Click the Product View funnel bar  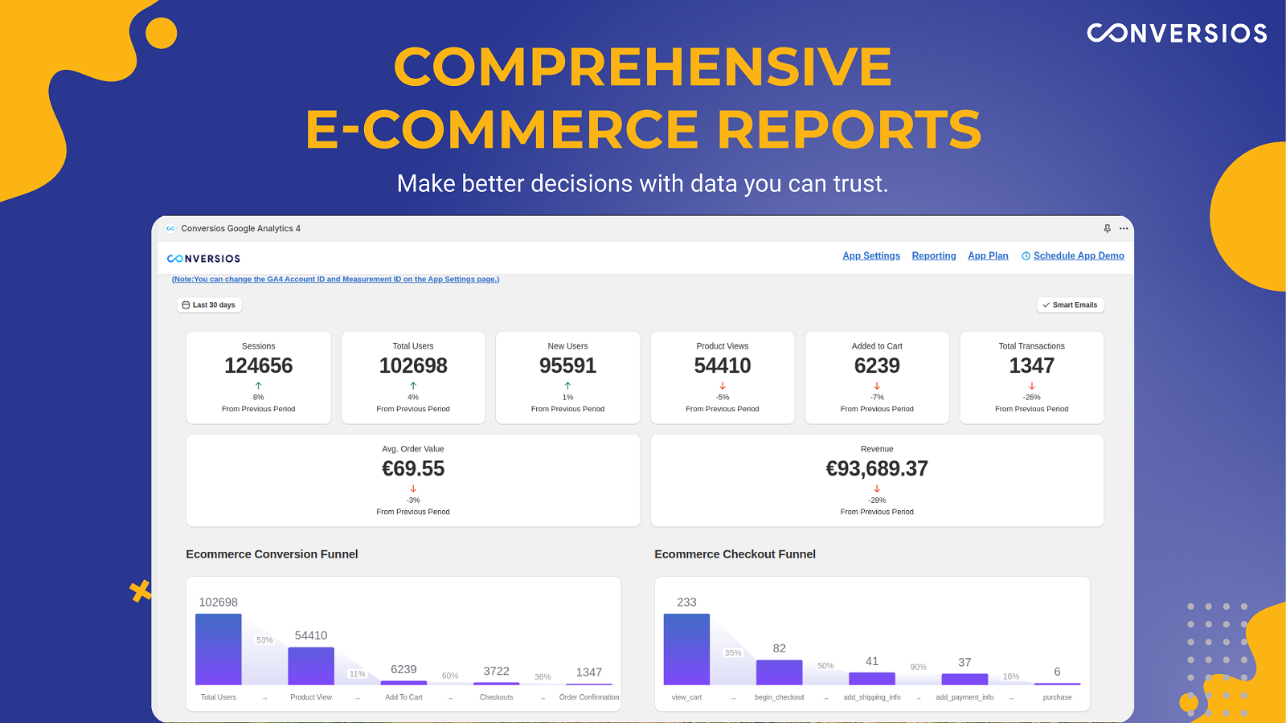click(x=311, y=666)
